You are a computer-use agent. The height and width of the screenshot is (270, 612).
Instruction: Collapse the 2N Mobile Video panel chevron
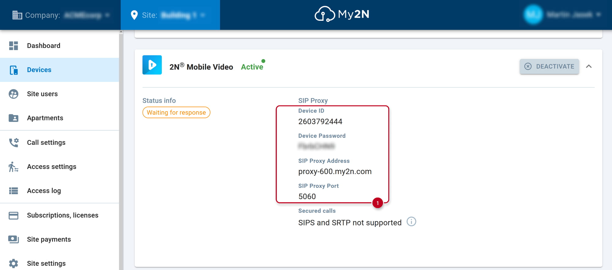[589, 66]
